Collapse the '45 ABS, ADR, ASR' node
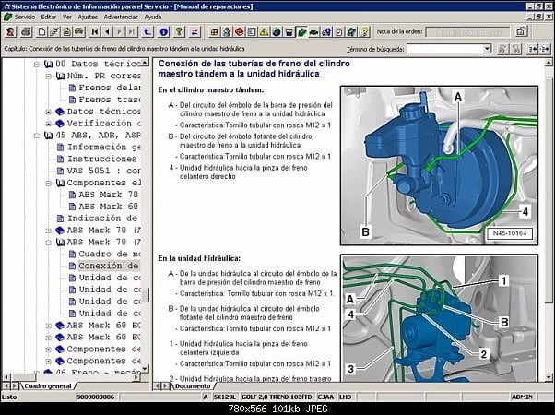555x415 pixels. 37,136
